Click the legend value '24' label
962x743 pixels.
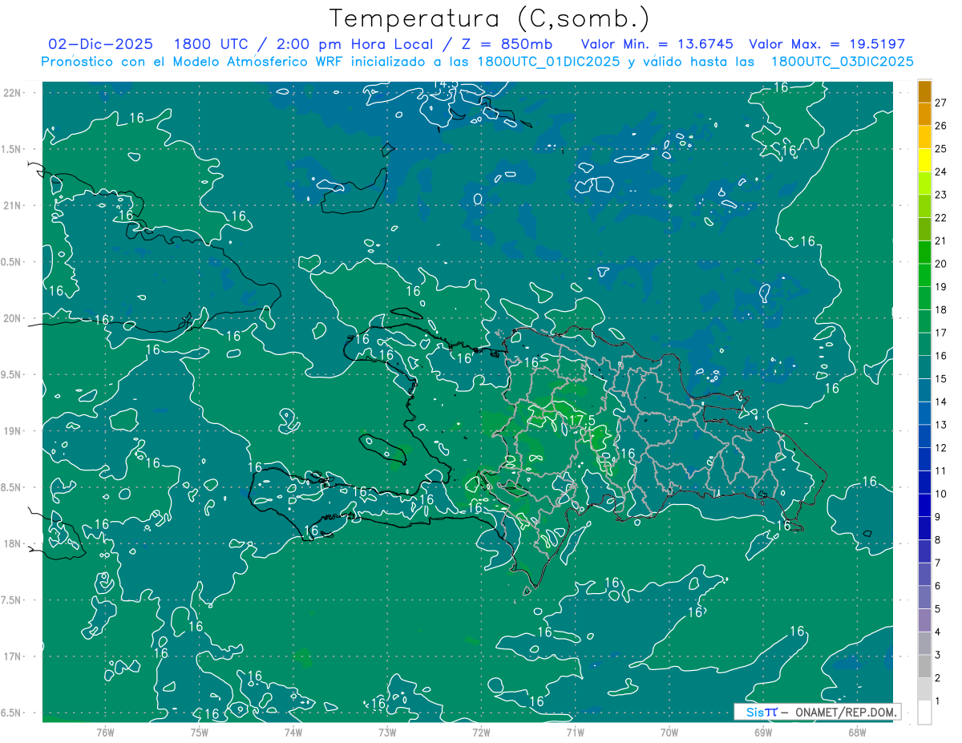tap(941, 172)
